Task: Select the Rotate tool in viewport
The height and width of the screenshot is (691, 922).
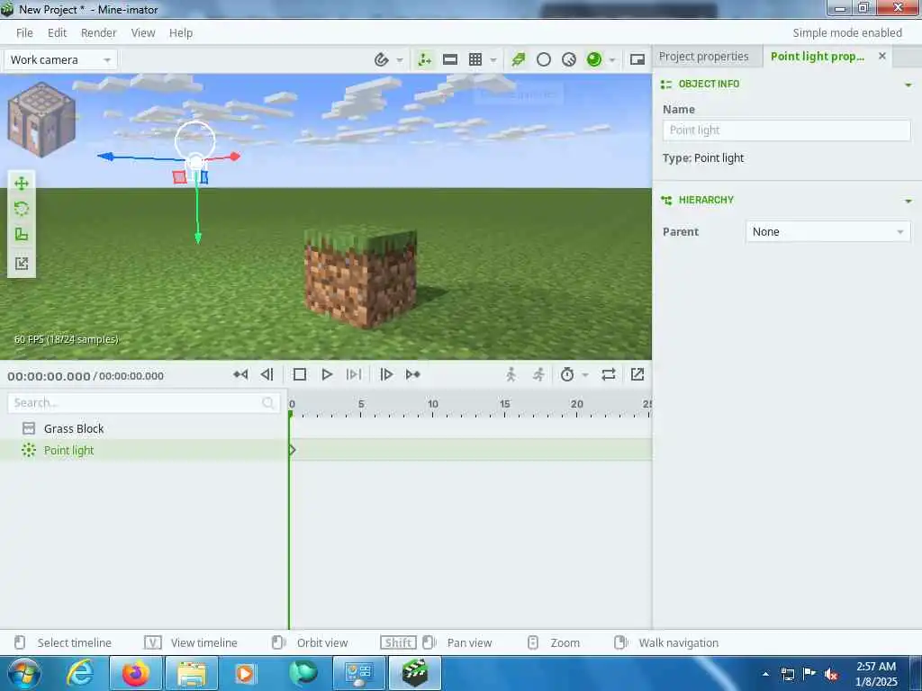Action: [22, 209]
